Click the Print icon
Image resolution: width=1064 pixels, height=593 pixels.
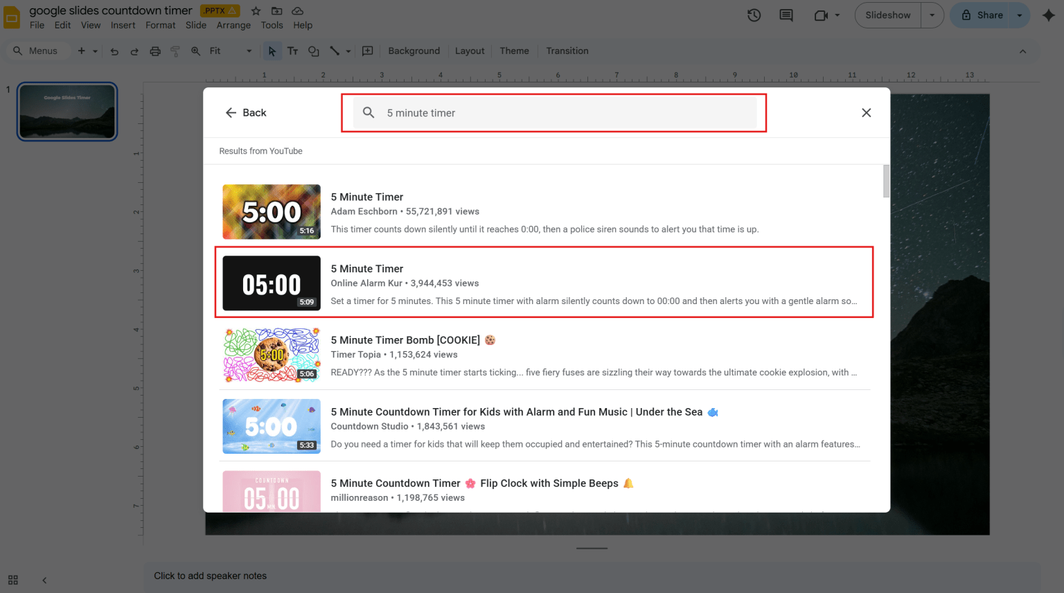154,51
